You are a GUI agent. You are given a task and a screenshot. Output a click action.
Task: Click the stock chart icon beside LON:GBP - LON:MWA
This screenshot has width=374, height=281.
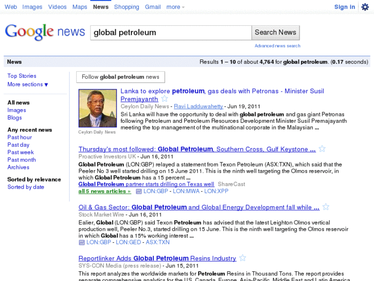click(138, 191)
